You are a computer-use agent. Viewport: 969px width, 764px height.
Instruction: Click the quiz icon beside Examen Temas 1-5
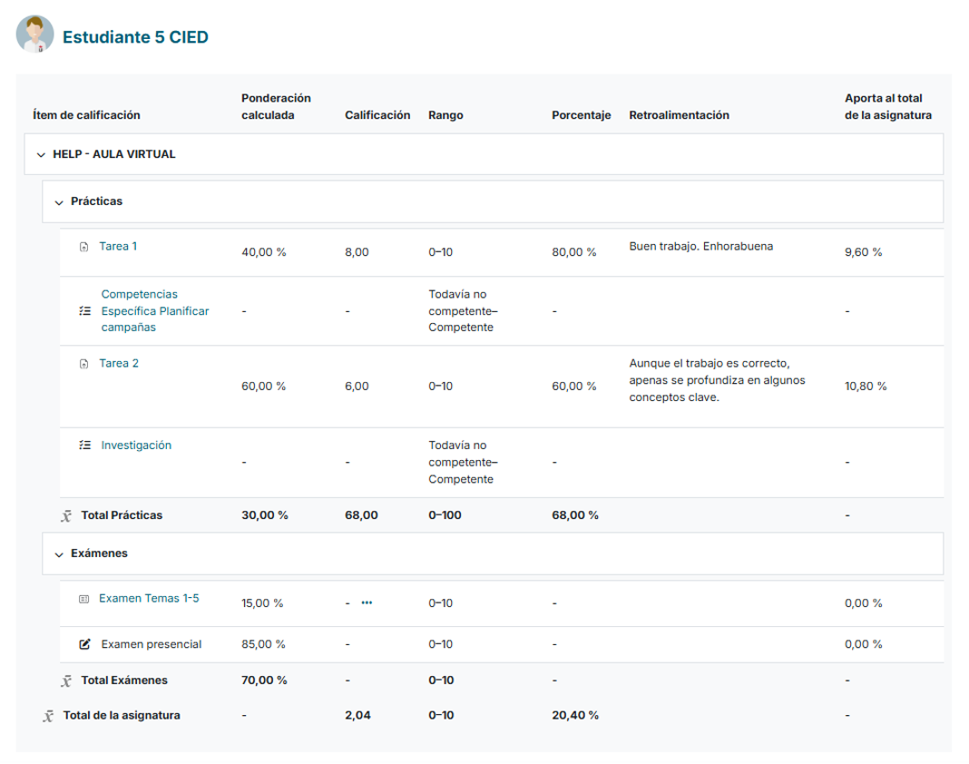(84, 599)
